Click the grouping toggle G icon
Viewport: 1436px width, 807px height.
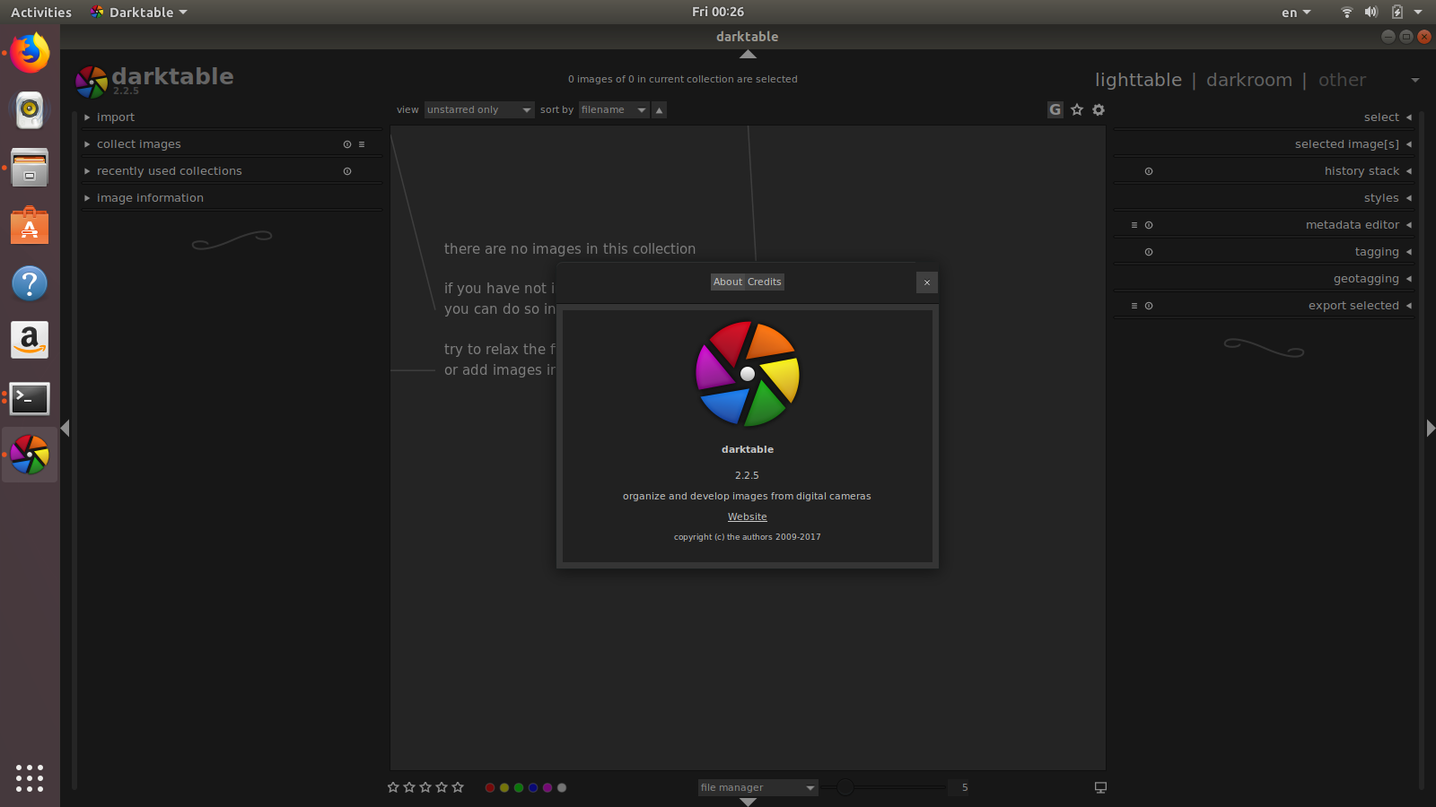(1055, 109)
